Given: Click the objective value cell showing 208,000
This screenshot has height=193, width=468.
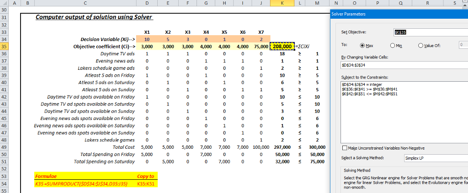Looking at the screenshot, I should pyautogui.click(x=282, y=47).
